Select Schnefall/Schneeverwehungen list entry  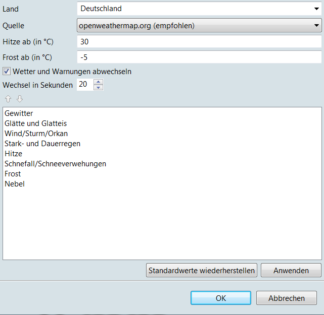pos(55,164)
